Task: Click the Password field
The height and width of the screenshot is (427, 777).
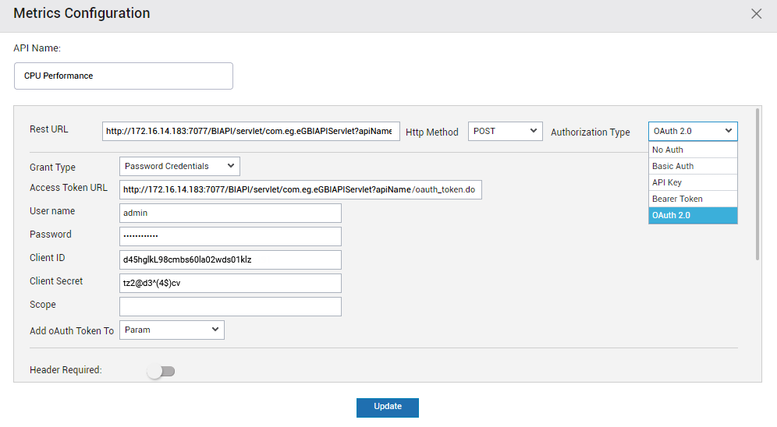Action: click(x=230, y=236)
